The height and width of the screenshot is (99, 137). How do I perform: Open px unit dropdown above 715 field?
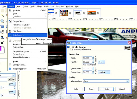click(x=12, y=84)
